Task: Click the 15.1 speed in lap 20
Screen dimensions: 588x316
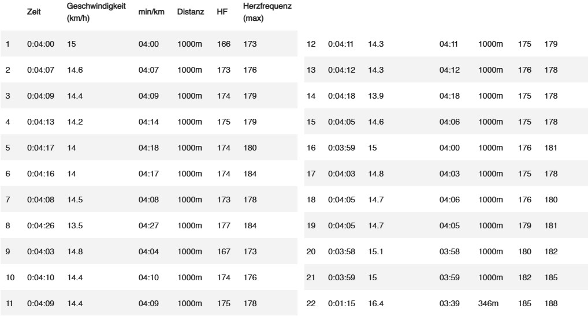Action: (376, 251)
